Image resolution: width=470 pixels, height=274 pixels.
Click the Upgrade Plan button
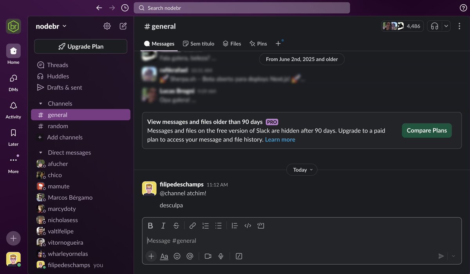81,46
